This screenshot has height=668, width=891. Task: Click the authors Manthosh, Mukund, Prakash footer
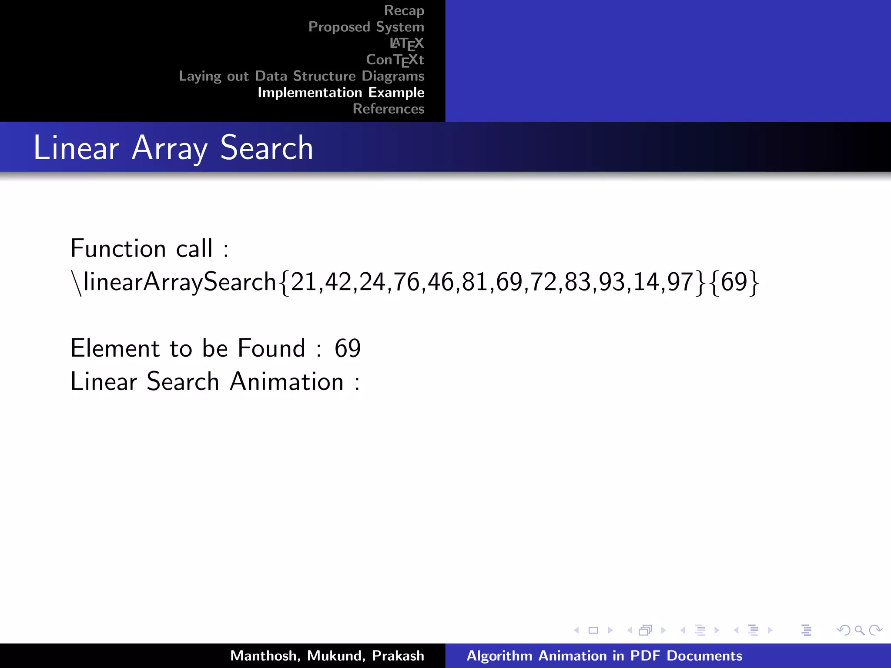[327, 656]
